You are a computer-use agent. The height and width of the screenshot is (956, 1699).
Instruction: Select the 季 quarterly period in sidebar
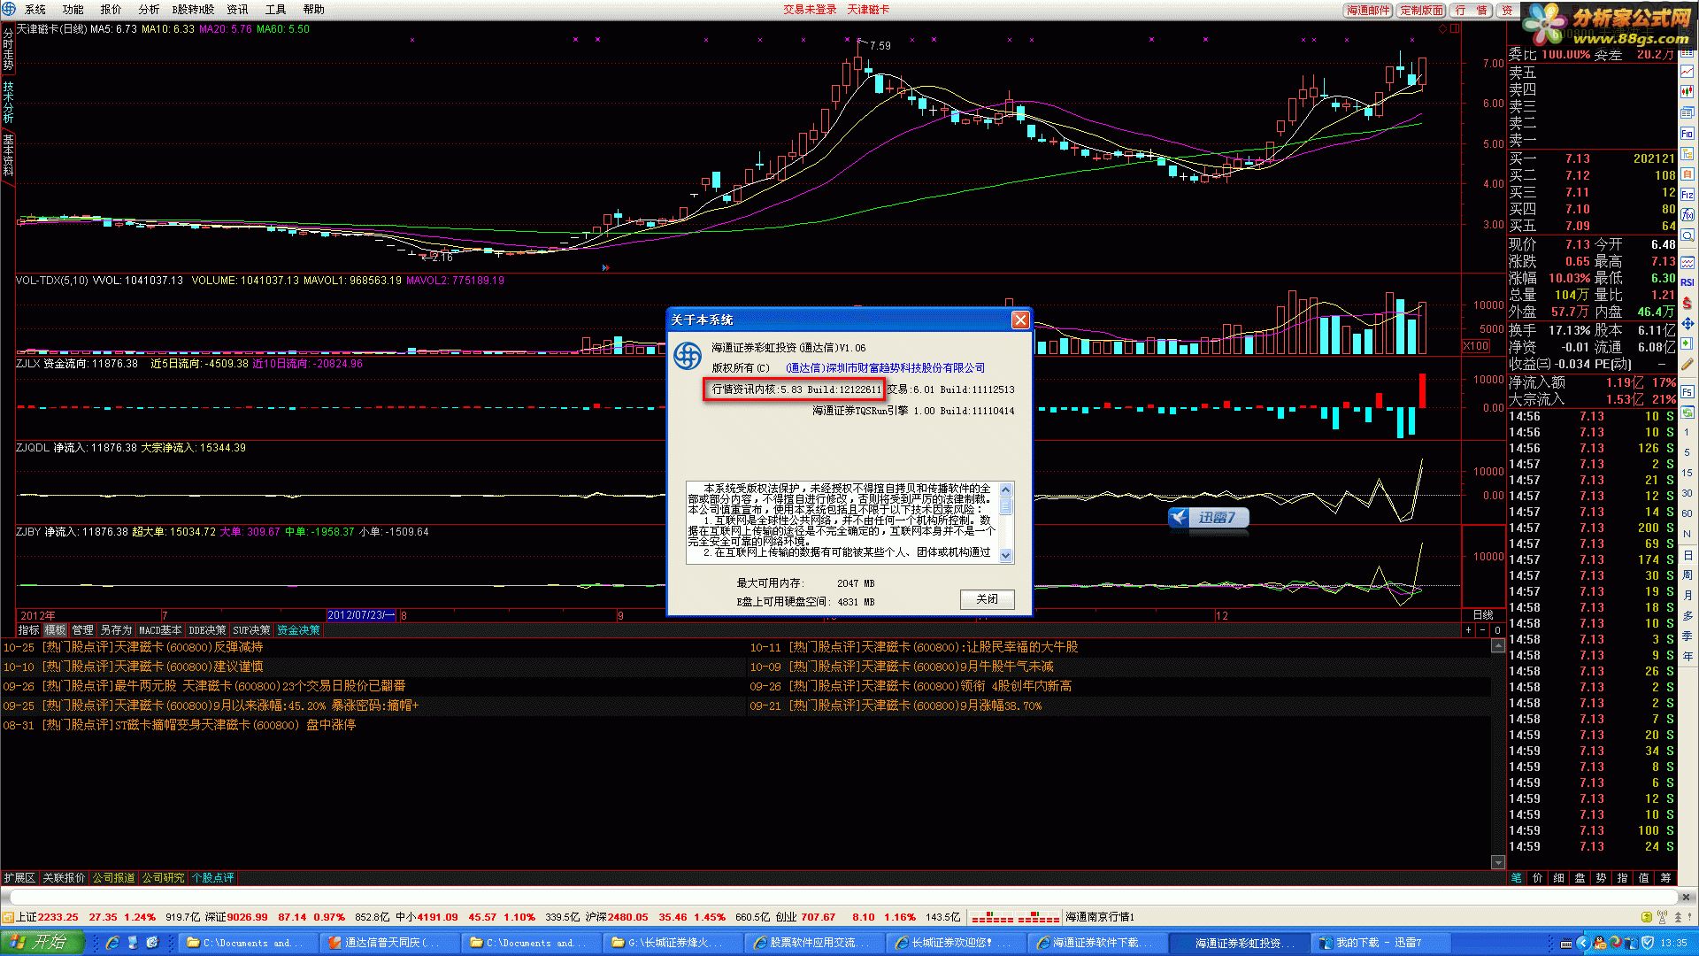click(1687, 636)
